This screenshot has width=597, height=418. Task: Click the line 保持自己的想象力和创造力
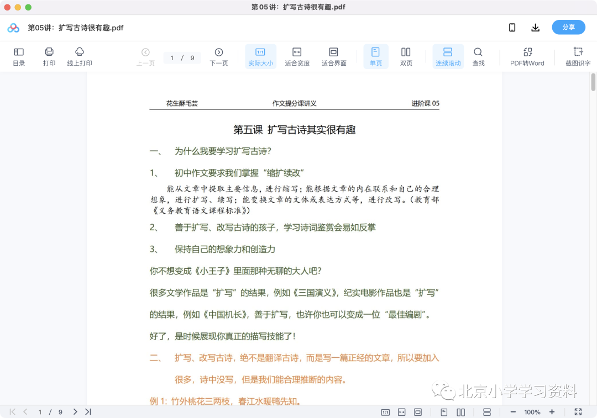224,250
